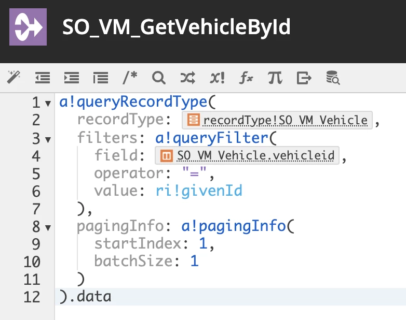406x320 pixels.
Task: Click the closing parenthesis on line 11
Action: pyautogui.click(x=82, y=279)
